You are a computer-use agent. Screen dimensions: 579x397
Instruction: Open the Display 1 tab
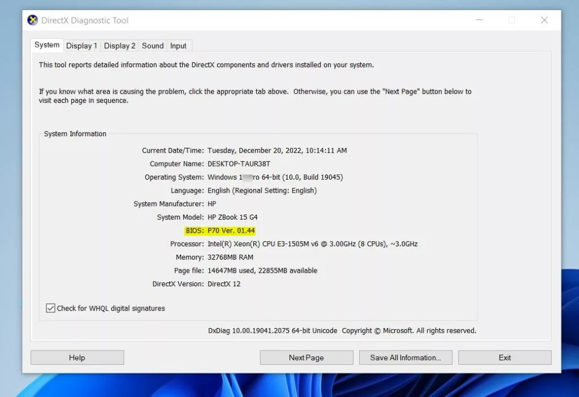click(x=81, y=46)
